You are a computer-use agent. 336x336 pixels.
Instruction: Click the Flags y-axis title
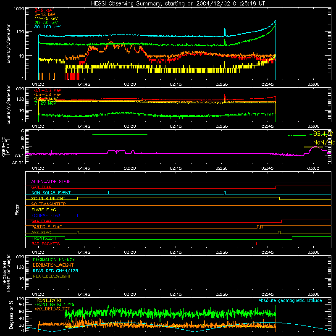[x=17, y=210]
